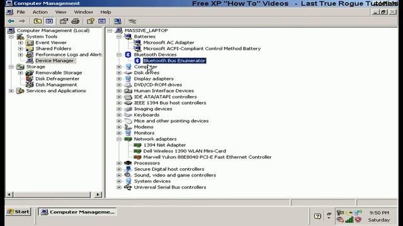Collapse the Bluetooth Devices node
The width and height of the screenshot is (403, 226).
119,55
